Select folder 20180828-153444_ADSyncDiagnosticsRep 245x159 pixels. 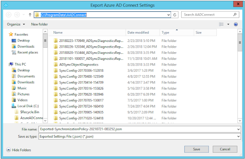click(x=91, y=53)
